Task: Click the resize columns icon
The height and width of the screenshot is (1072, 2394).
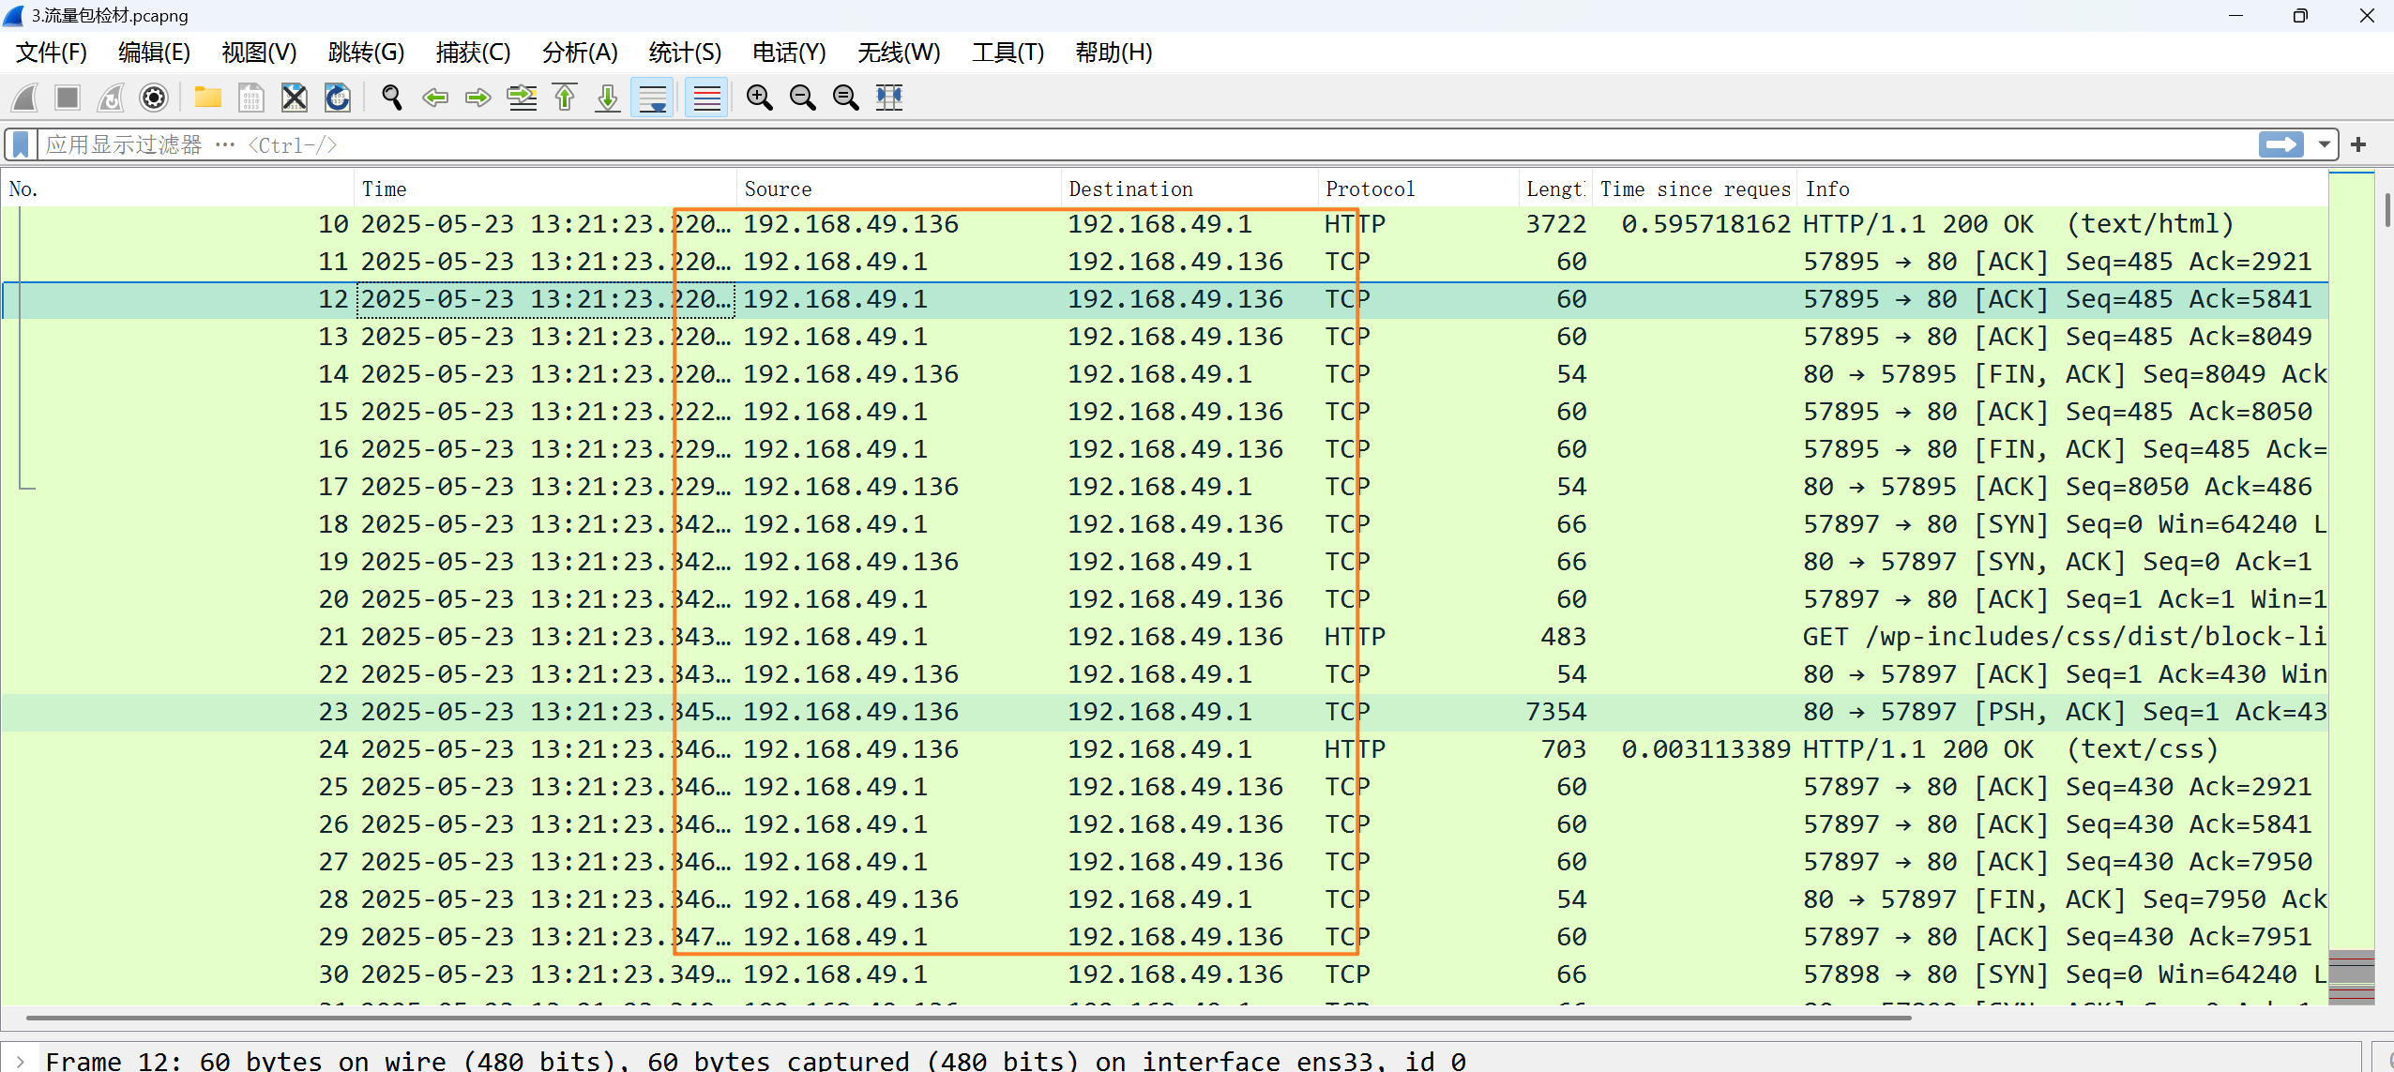Action: (x=889, y=98)
